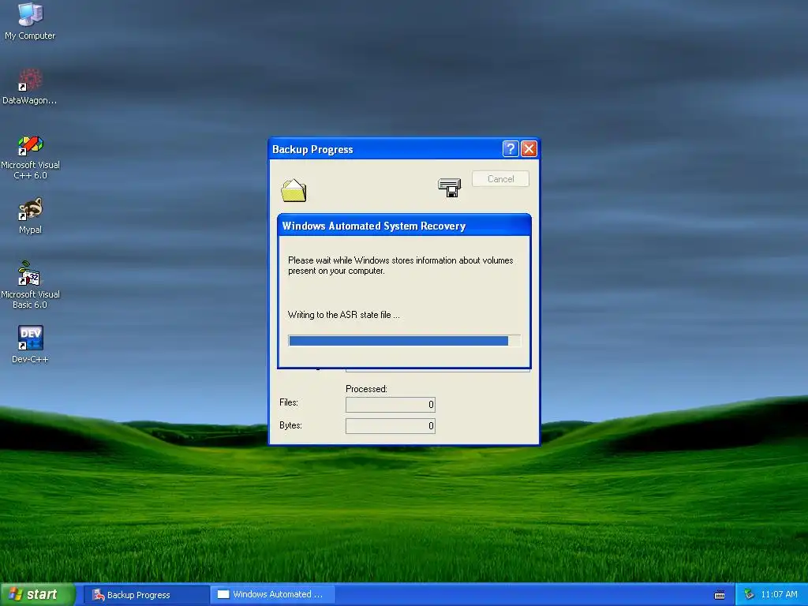Click the 'Processed:' label

pos(366,389)
